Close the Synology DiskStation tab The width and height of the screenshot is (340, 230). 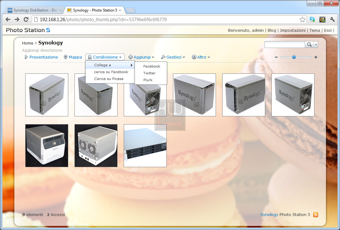click(60, 10)
